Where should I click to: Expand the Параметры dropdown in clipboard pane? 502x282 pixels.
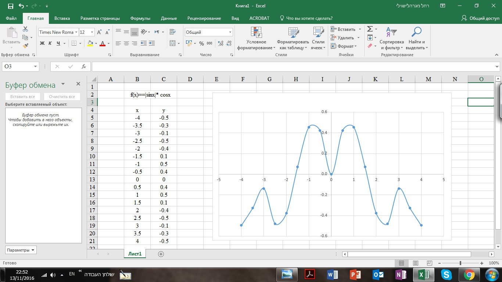click(21, 250)
